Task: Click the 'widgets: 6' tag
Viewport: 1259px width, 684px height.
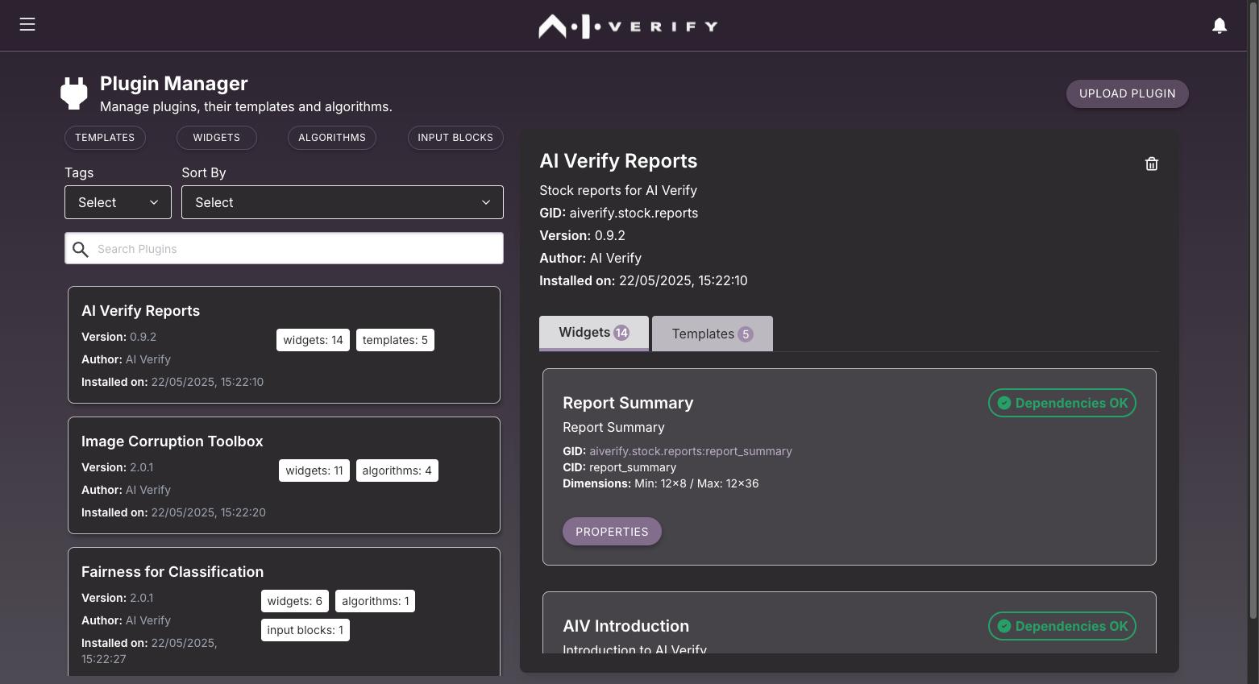Action: click(295, 601)
